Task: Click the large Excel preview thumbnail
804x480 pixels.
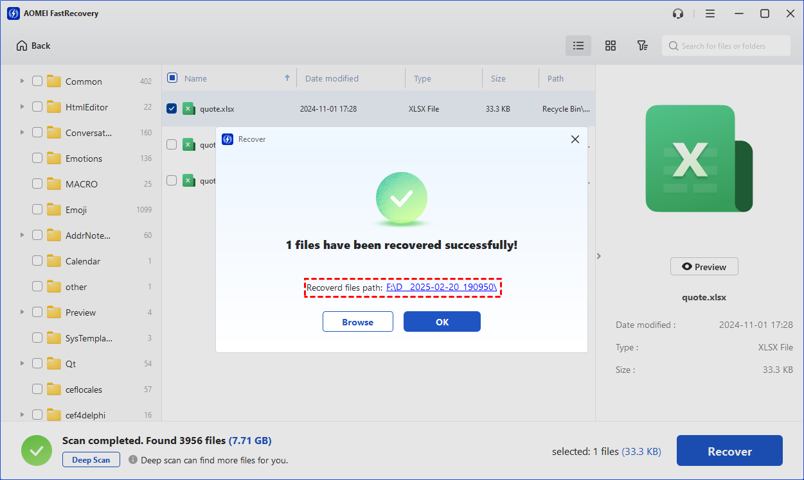Action: click(699, 159)
